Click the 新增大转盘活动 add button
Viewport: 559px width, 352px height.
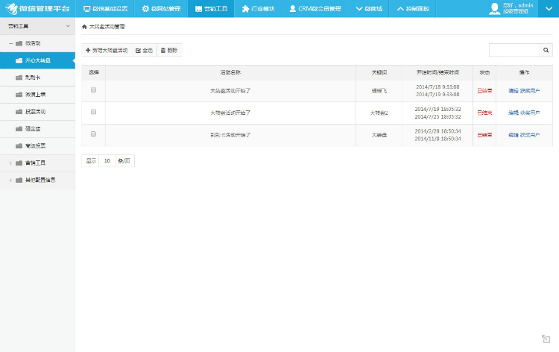pos(107,50)
